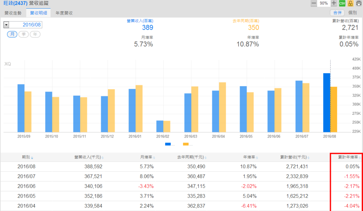Viewport: 363px width, 211px height.
Task: Click the 10.87% 年增率 summary value
Action: pyautogui.click(x=247, y=44)
